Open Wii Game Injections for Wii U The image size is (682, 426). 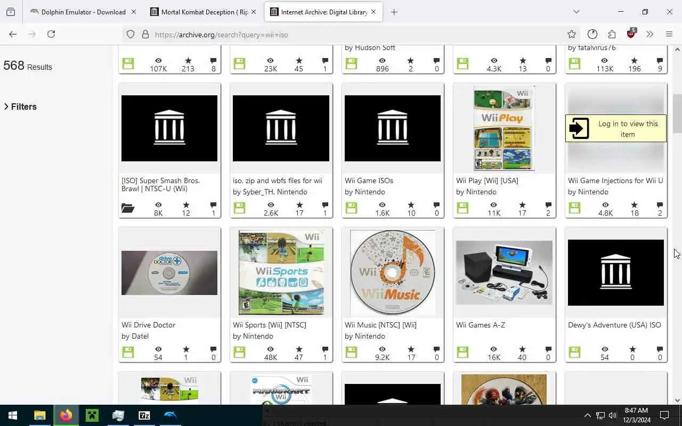[615, 181]
